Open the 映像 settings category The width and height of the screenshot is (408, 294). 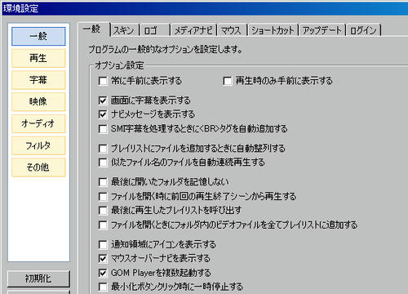coord(38,101)
